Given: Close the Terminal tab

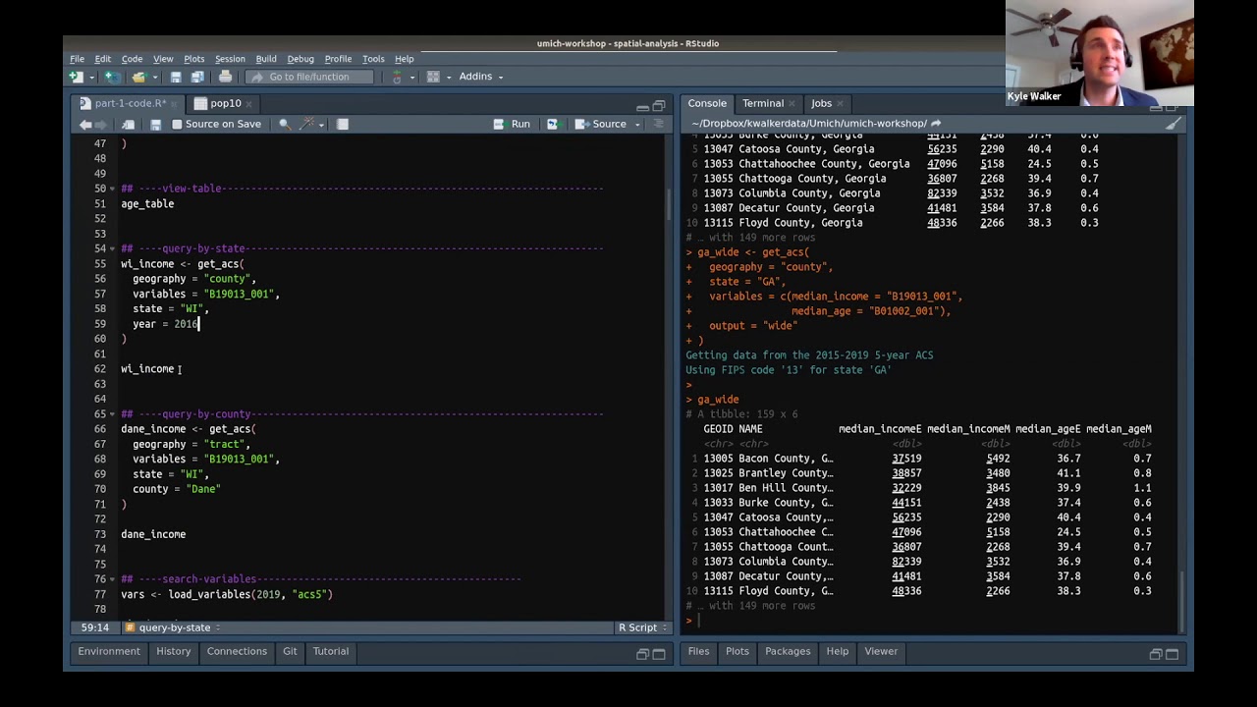Looking at the screenshot, I should point(792,104).
